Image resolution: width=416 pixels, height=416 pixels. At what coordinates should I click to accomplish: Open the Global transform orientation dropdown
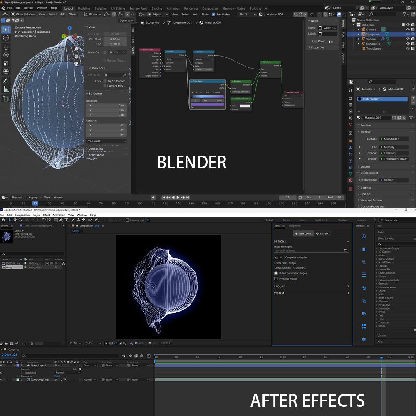pyautogui.click(x=93, y=14)
